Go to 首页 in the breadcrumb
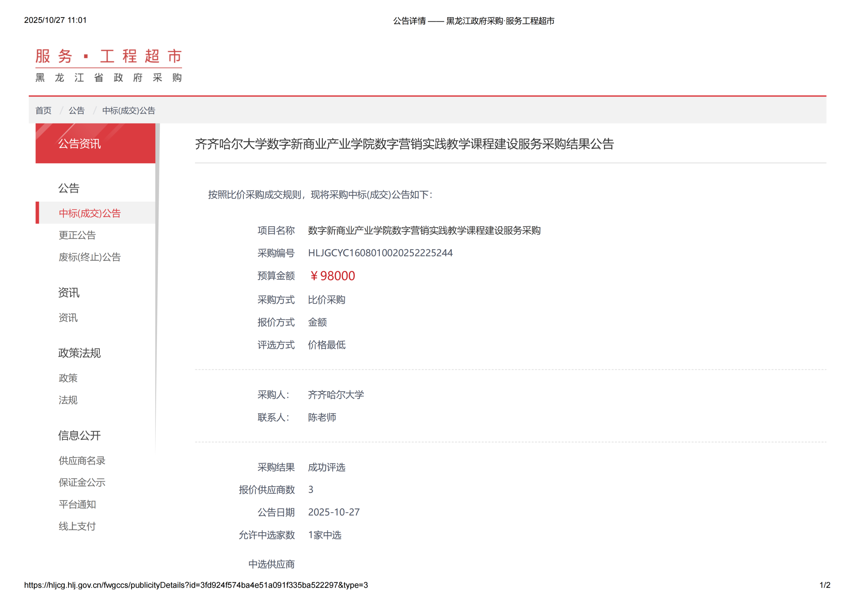 coord(43,111)
